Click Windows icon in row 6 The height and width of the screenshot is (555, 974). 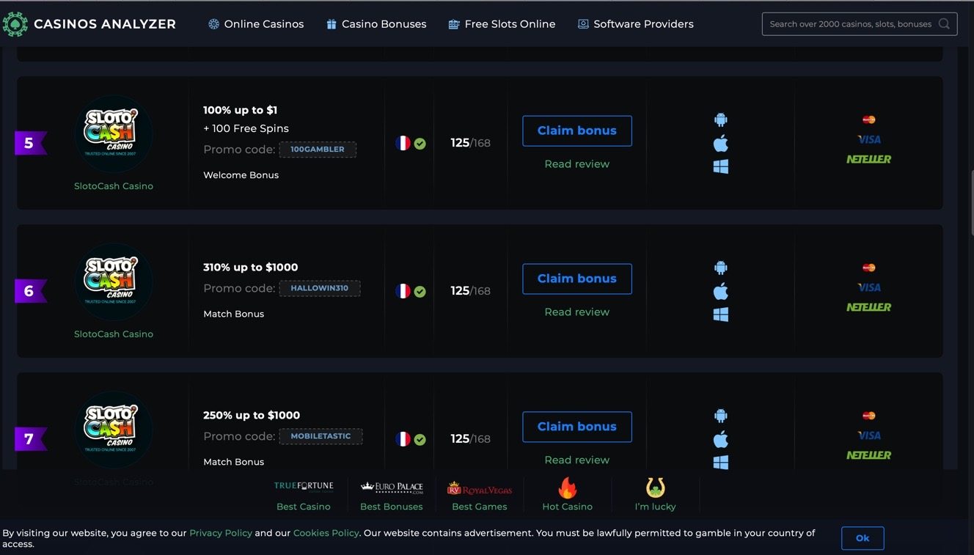click(721, 315)
